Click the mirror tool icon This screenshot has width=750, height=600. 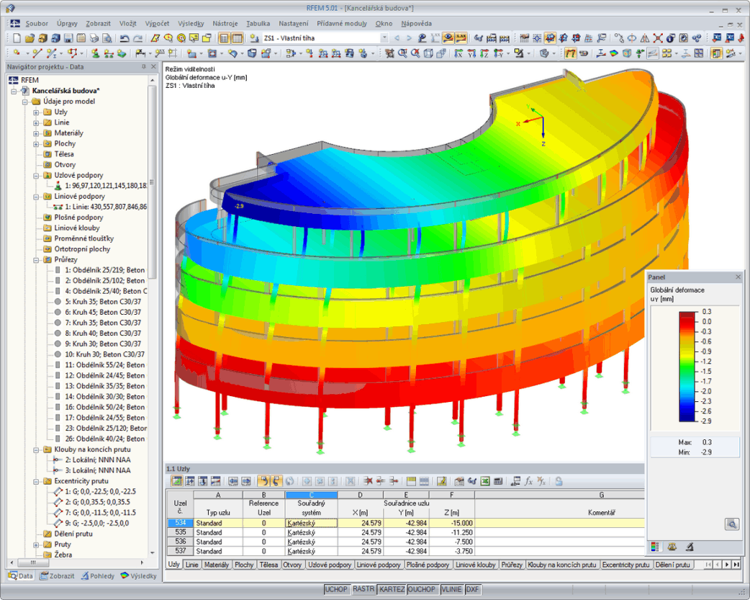tap(645, 38)
